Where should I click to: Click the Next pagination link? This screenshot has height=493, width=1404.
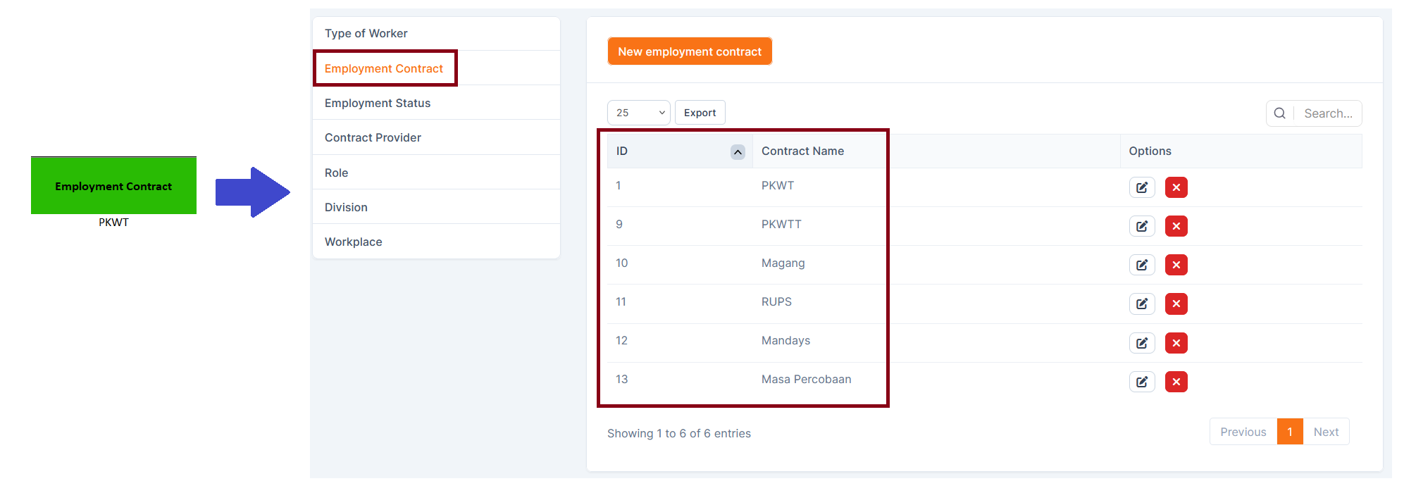1326,432
